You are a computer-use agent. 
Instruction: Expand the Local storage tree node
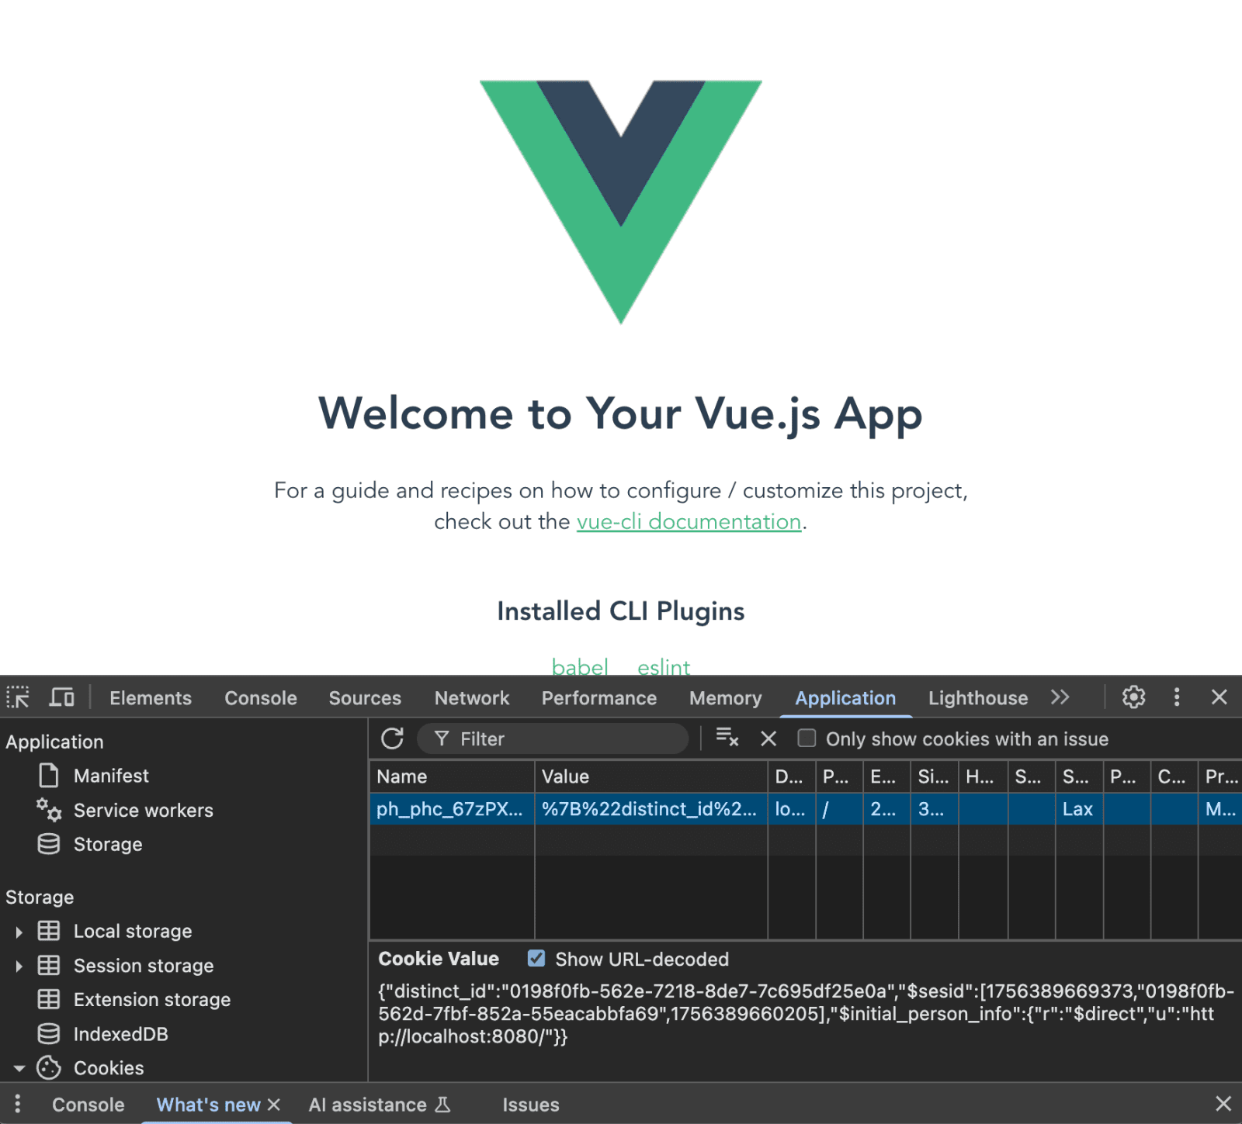click(x=19, y=932)
